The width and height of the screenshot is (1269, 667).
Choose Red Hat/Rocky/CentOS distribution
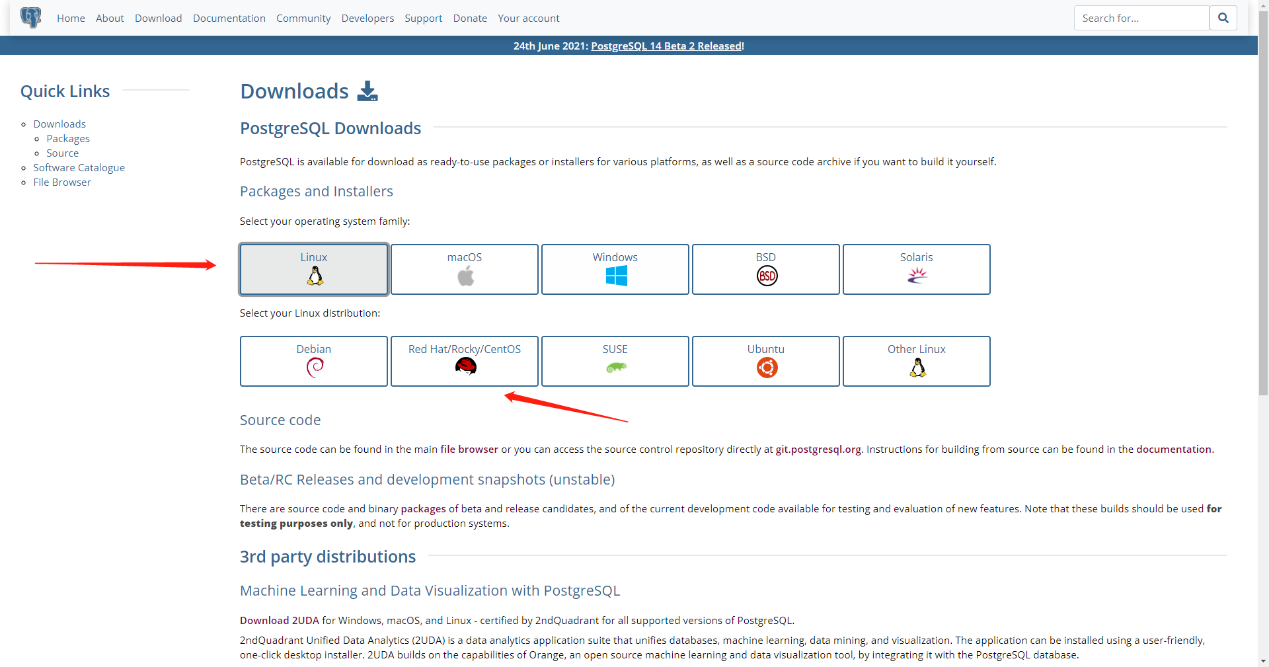point(465,361)
